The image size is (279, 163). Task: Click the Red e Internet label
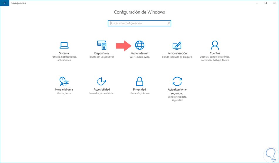[x=140, y=53]
